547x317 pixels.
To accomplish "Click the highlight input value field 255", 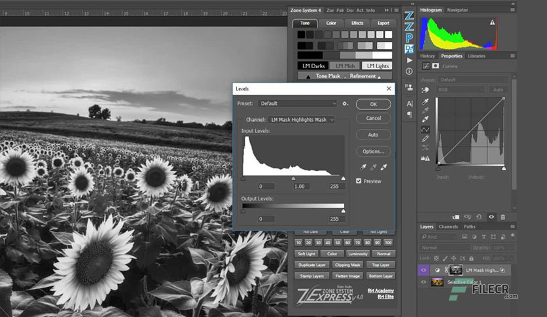I will pos(335,187).
